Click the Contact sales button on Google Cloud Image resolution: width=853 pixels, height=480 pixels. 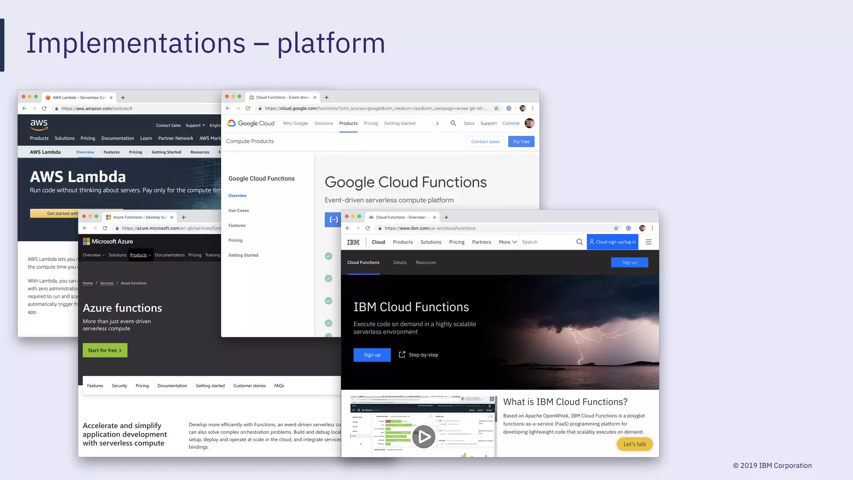point(485,142)
